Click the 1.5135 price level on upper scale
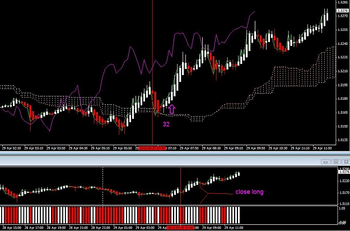 pyautogui.click(x=342, y=140)
